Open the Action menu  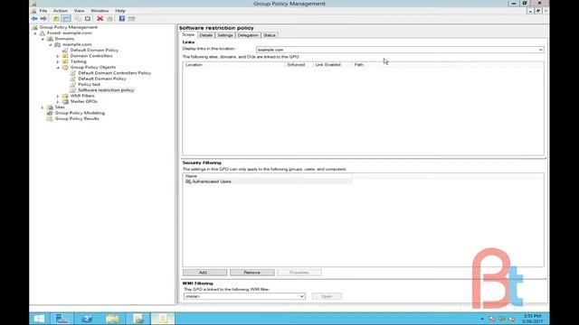[x=61, y=11]
